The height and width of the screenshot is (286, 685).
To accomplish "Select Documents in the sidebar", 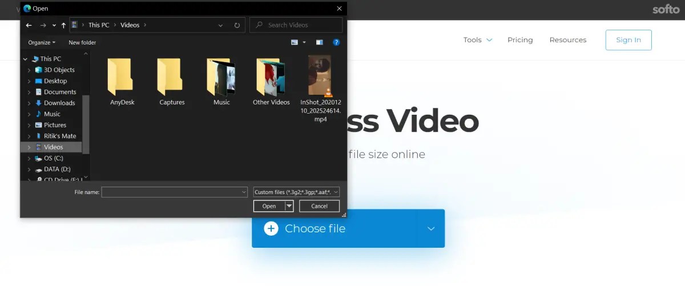I will point(54,92).
